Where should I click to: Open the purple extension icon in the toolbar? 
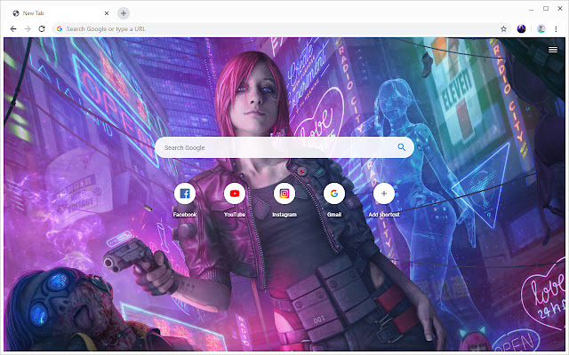(522, 29)
